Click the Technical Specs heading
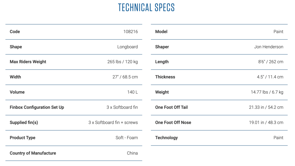The width and height of the screenshot is (295, 166). pyautogui.click(x=146, y=8)
